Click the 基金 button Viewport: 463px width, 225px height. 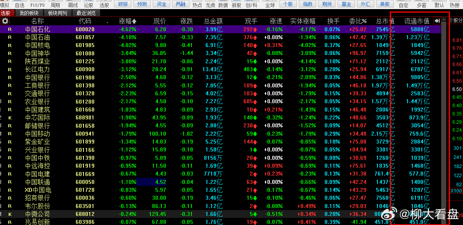[x=346, y=4]
